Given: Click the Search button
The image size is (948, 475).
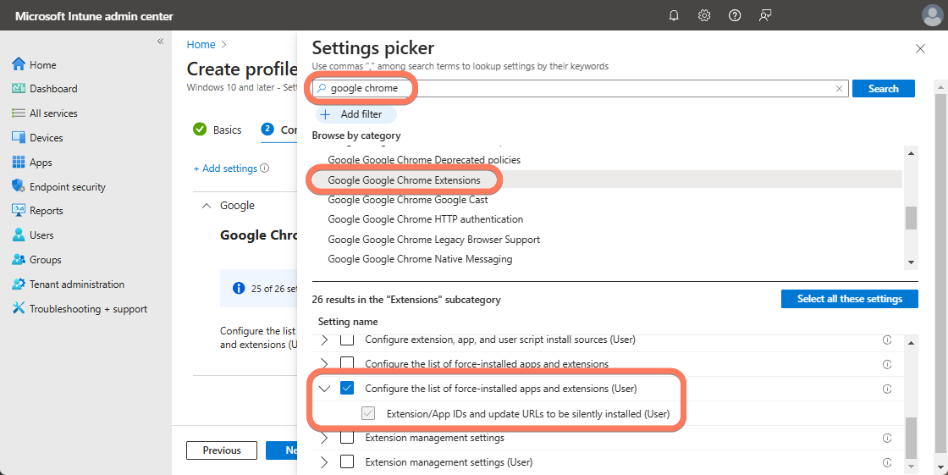Looking at the screenshot, I should (883, 88).
